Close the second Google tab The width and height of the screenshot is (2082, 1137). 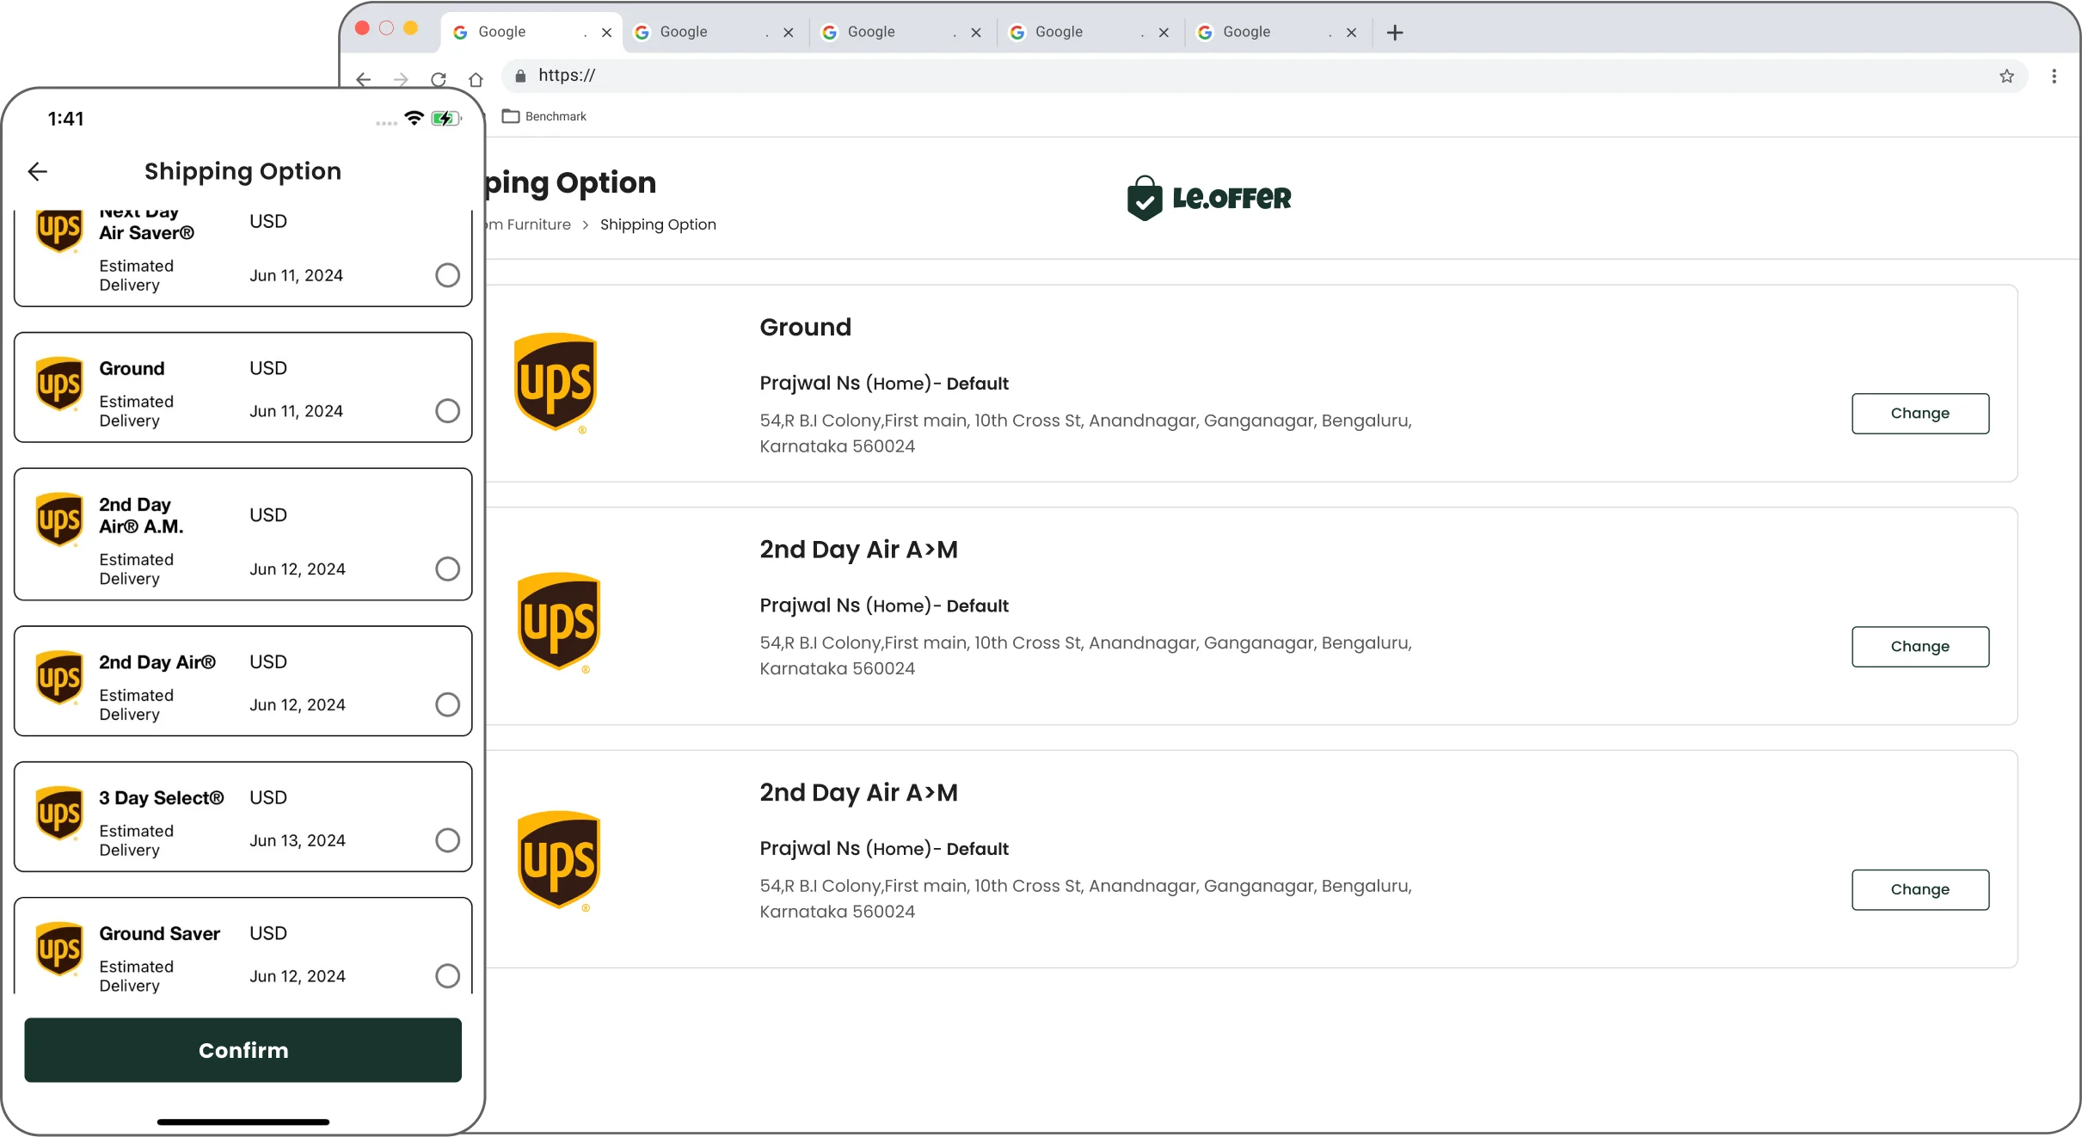[788, 33]
